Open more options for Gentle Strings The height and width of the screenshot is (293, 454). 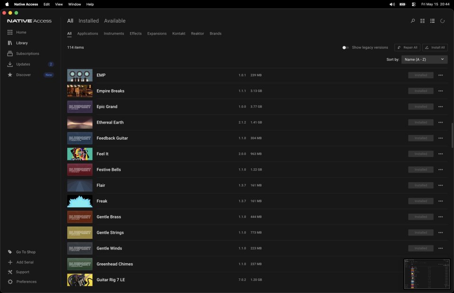(x=440, y=233)
